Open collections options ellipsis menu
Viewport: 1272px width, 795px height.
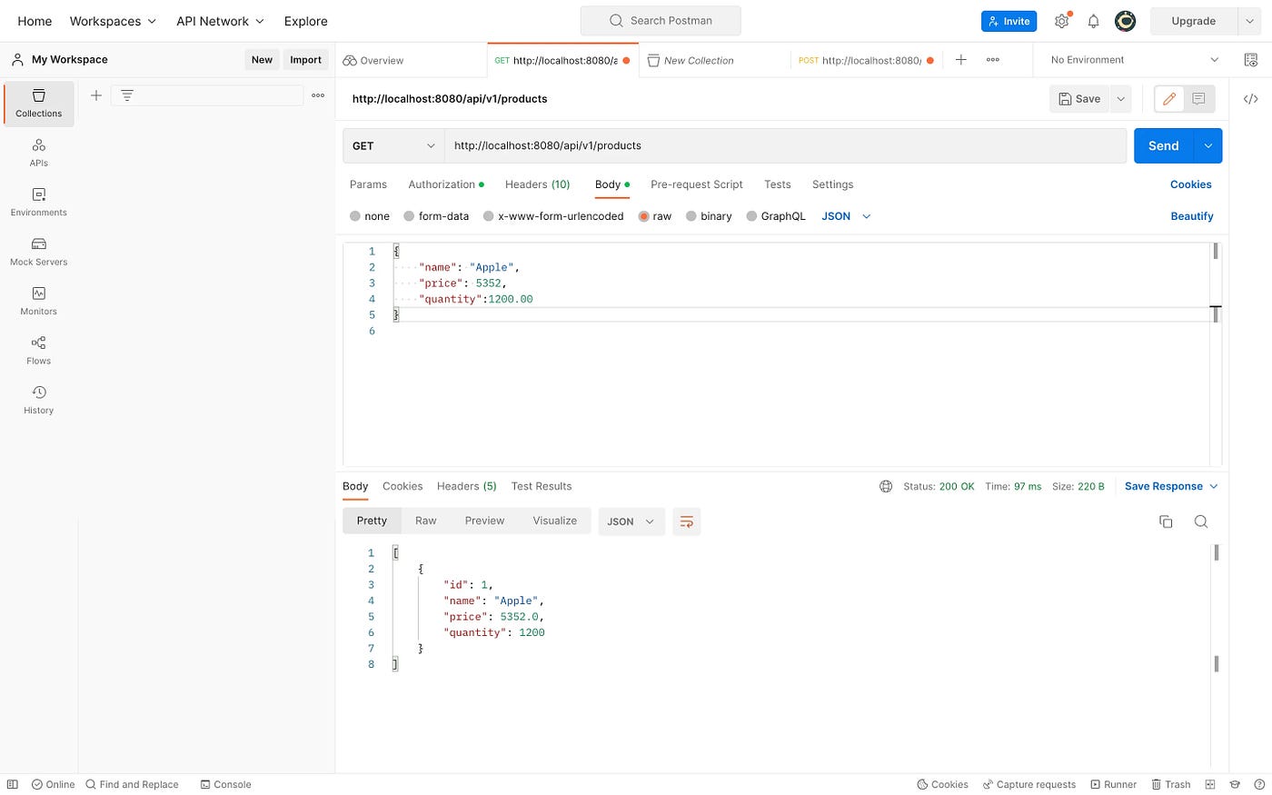click(x=318, y=95)
